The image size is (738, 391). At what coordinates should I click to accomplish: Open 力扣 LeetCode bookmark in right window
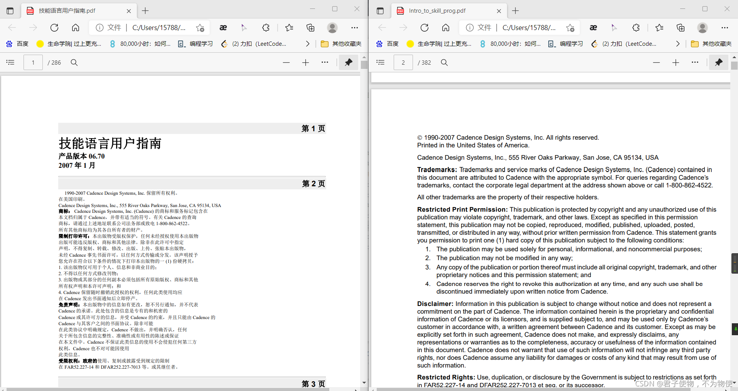[x=623, y=44]
